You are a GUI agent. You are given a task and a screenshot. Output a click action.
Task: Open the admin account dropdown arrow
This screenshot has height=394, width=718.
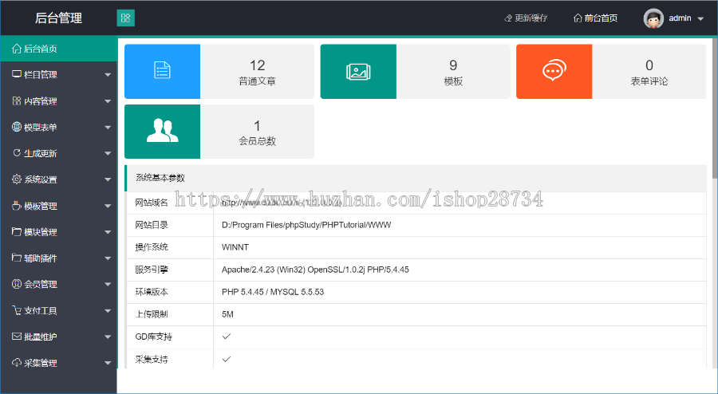700,18
